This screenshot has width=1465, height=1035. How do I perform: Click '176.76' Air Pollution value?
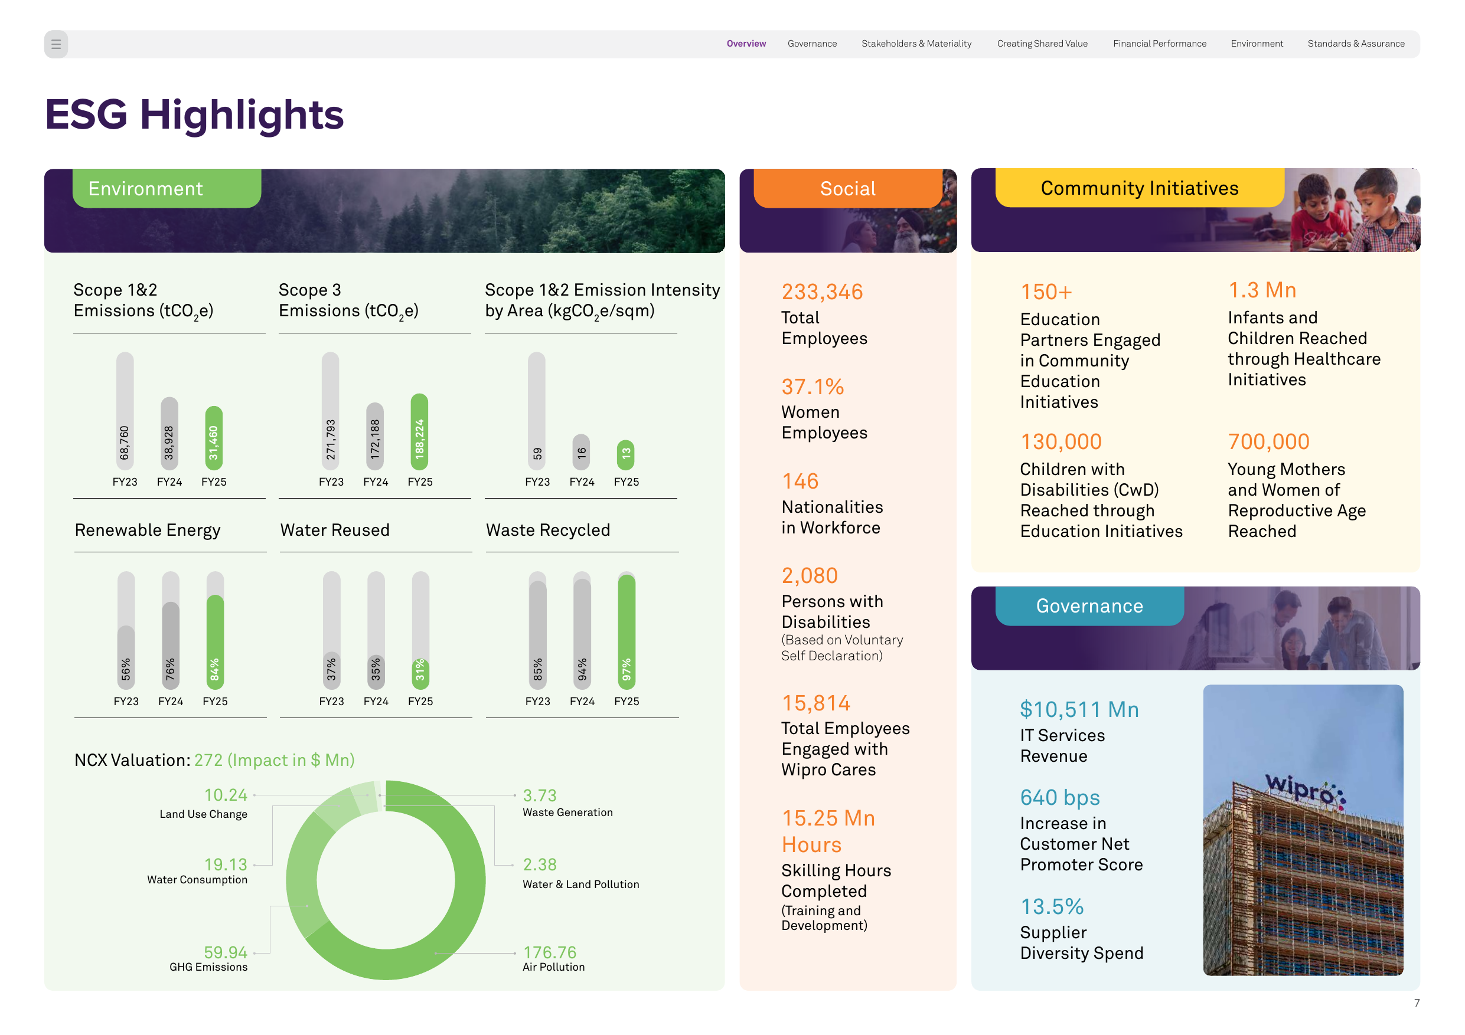549,952
